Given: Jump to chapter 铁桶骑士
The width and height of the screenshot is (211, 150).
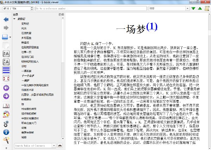Looking at the screenshot, I should [26, 99].
